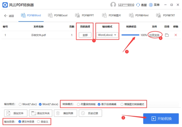This screenshot has height=127, width=182.
Task: Switch to the PDF转图片 tab
Action: (x=111, y=15)
